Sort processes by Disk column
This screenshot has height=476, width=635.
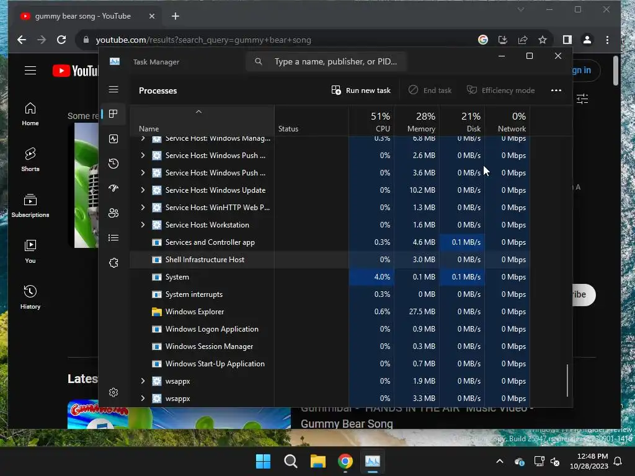pos(462,121)
